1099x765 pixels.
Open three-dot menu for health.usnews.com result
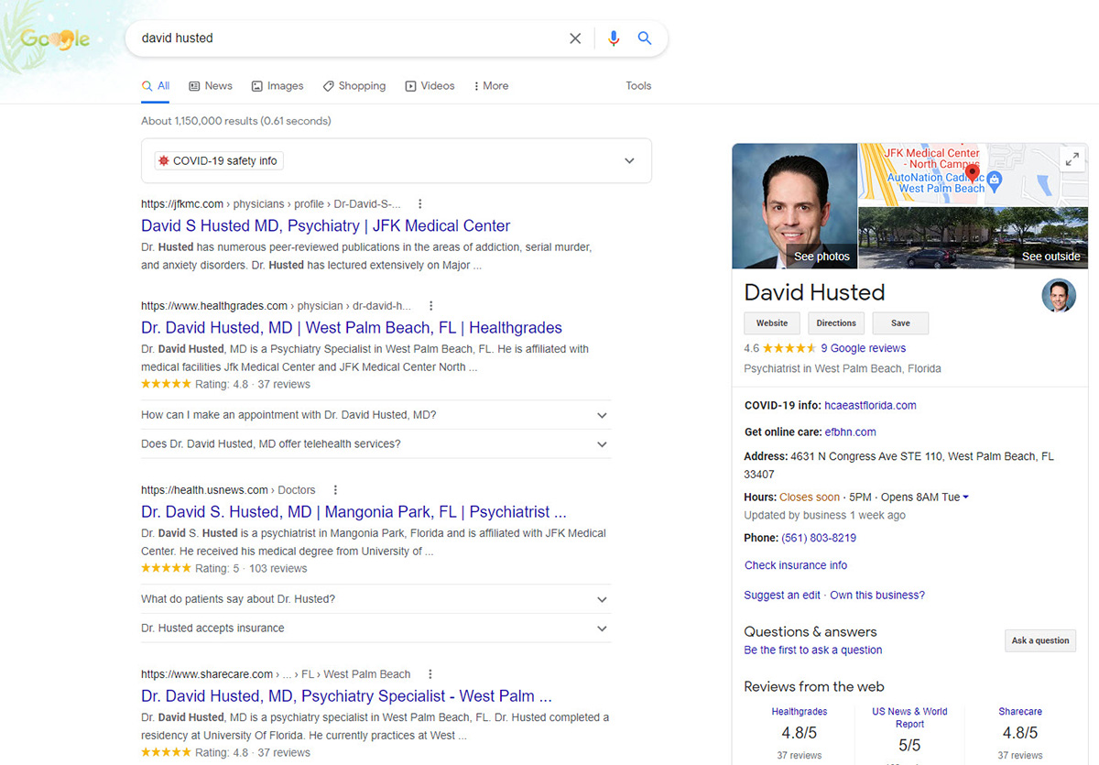pyautogui.click(x=335, y=490)
